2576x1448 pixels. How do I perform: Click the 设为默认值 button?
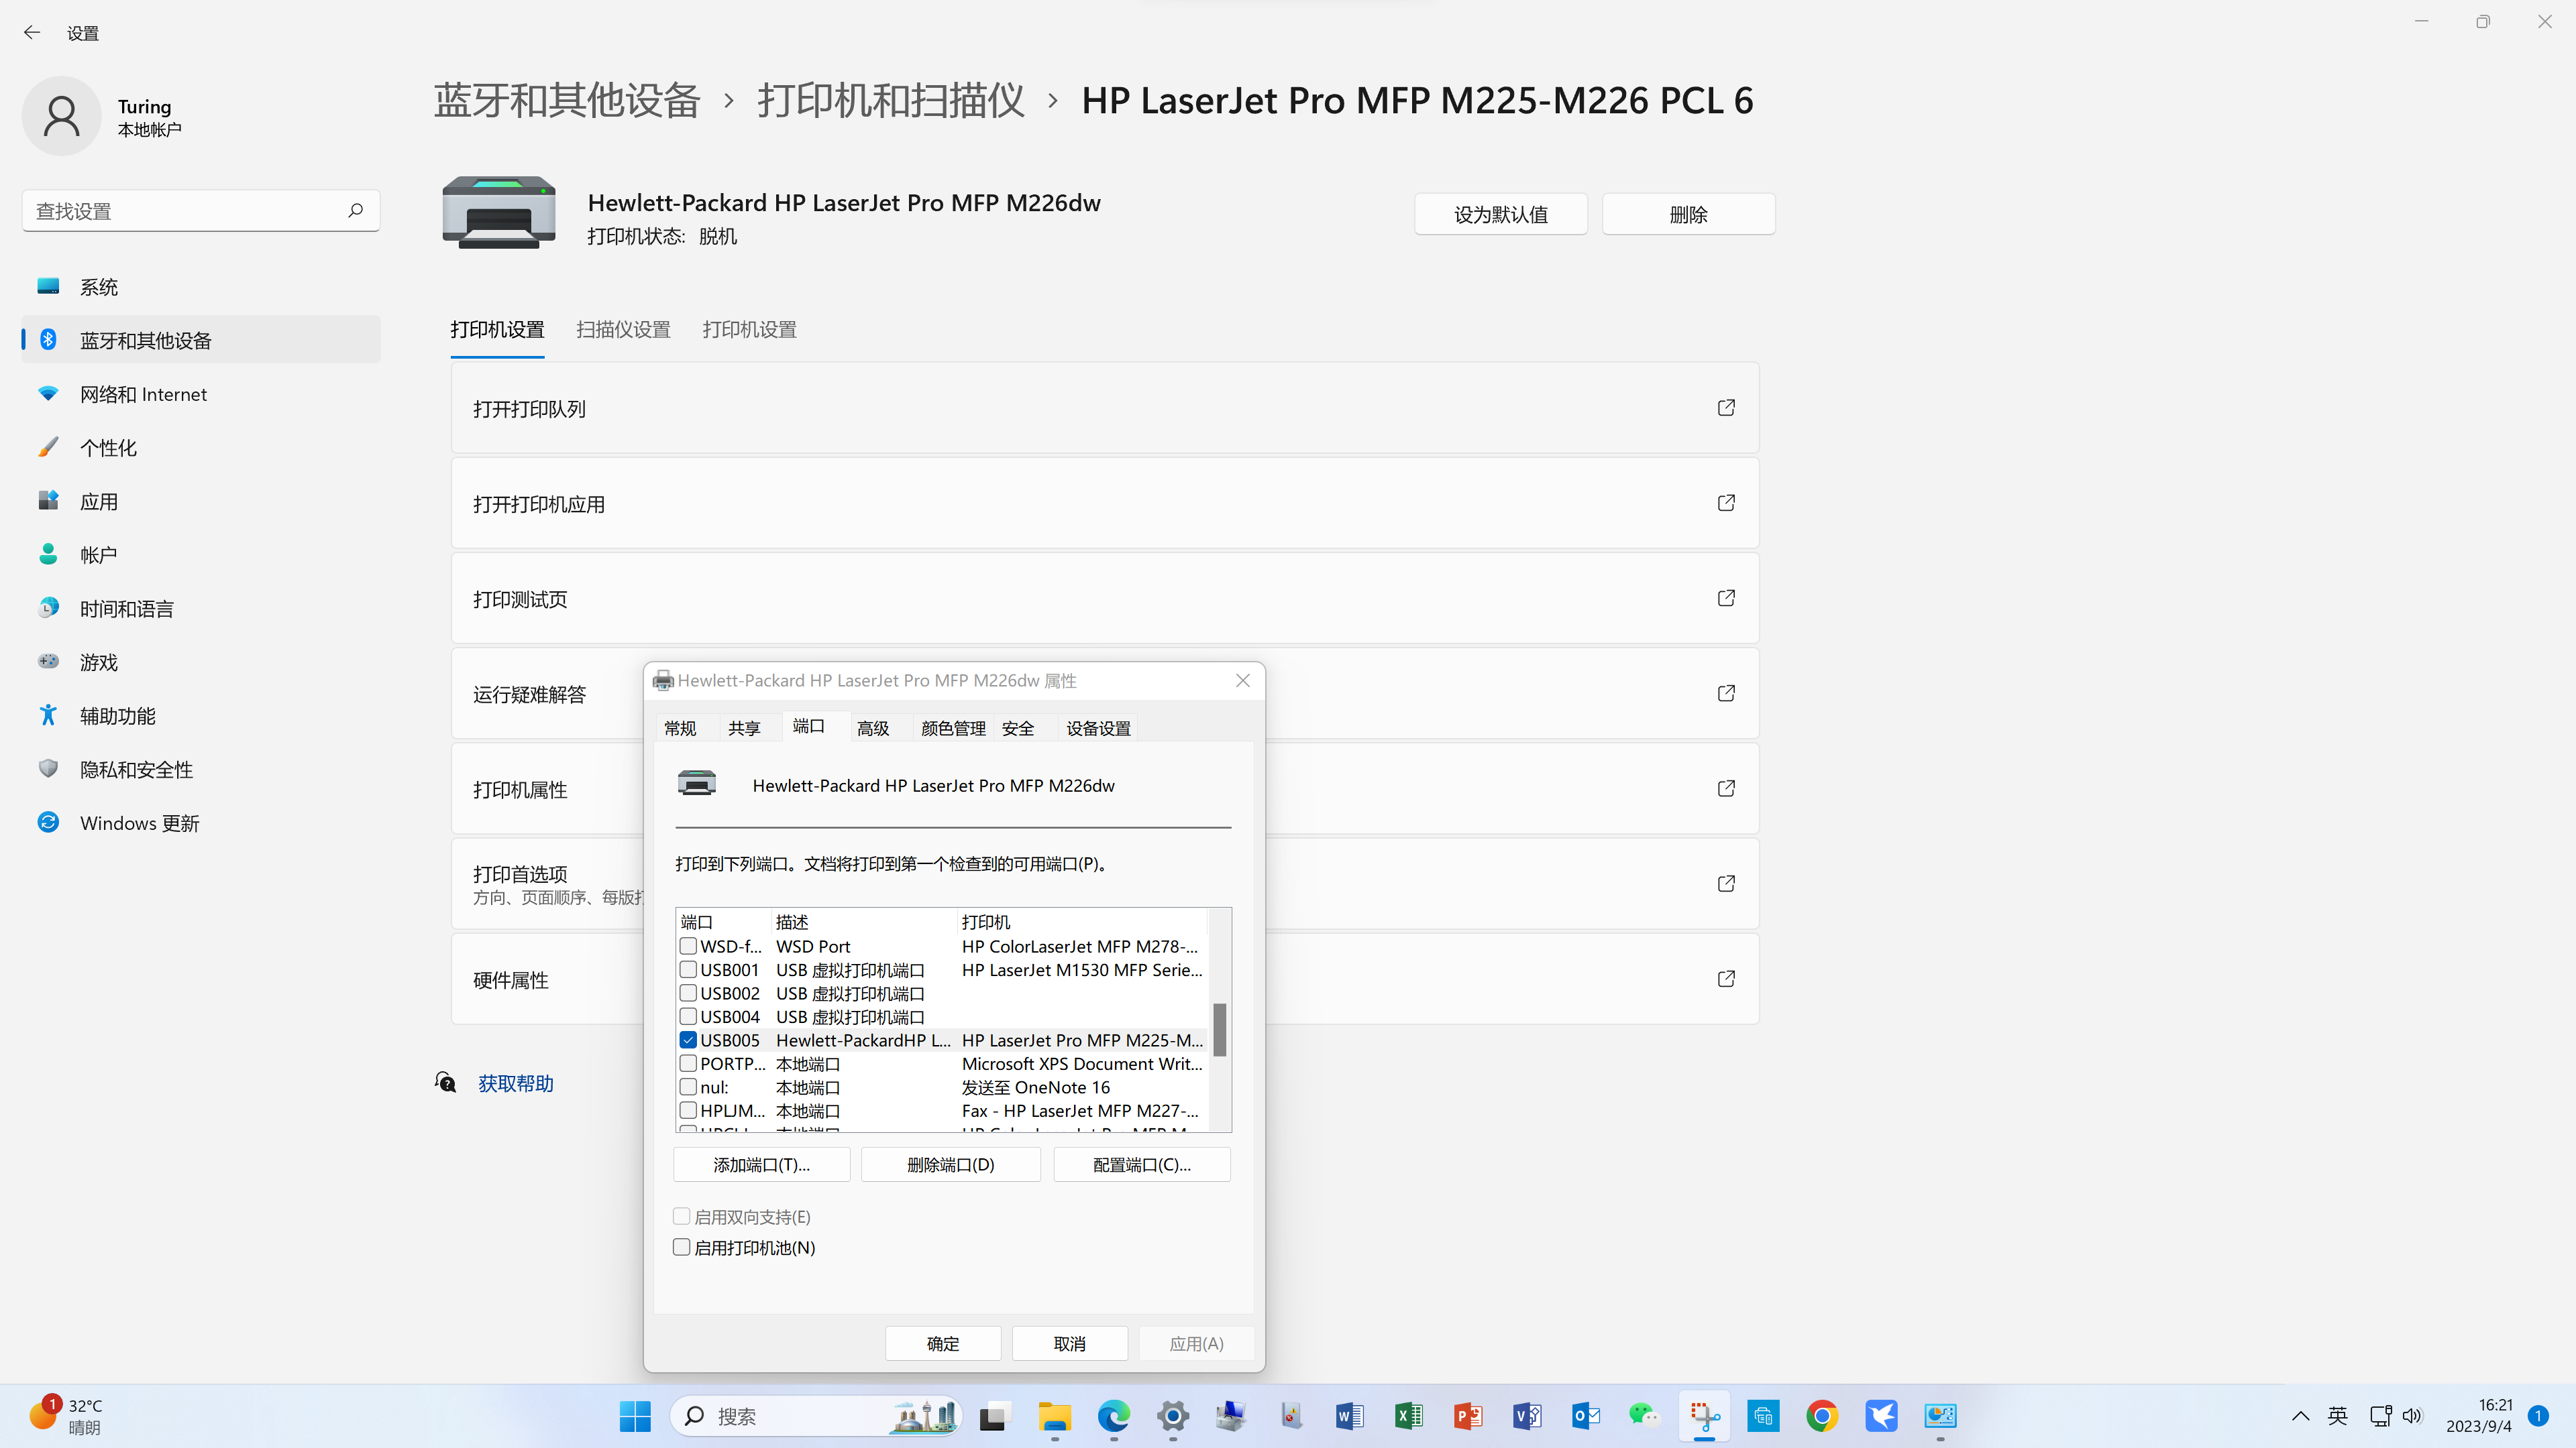click(x=1501, y=213)
